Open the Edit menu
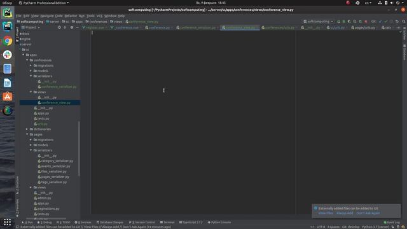 coord(26,16)
